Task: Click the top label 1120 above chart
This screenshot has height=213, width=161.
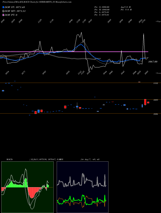Action: pos(40,21)
